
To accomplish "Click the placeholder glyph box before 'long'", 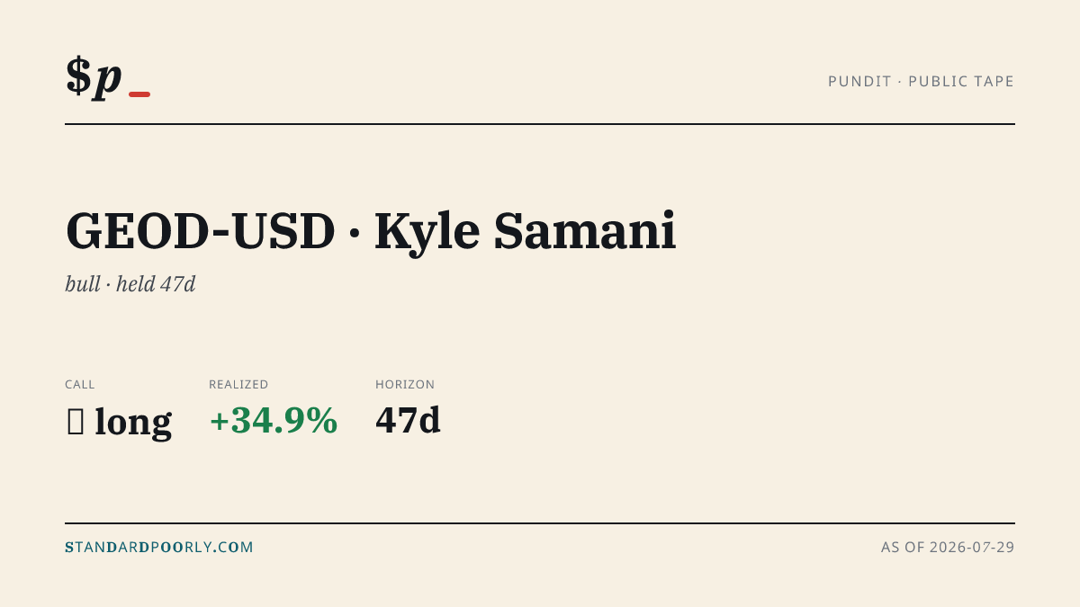I will (76, 422).
